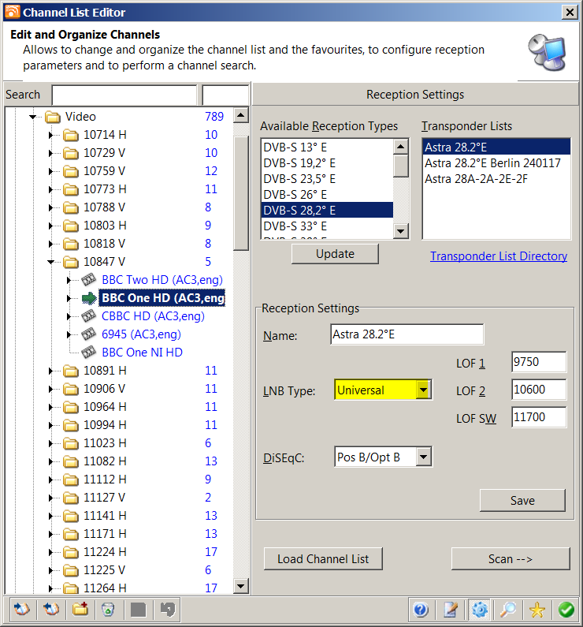Viewport: 583px width, 627px height.
Task: Click the green checkmark icon
Action: (566, 610)
